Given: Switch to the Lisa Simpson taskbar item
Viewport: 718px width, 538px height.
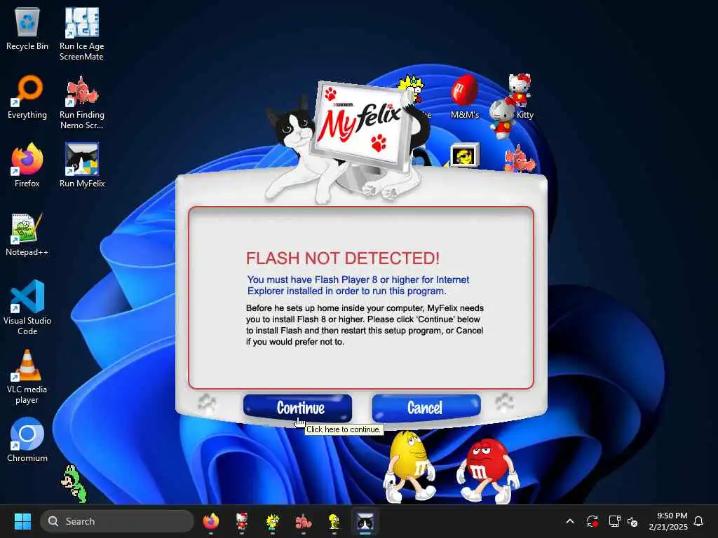Looking at the screenshot, I should tap(273, 521).
